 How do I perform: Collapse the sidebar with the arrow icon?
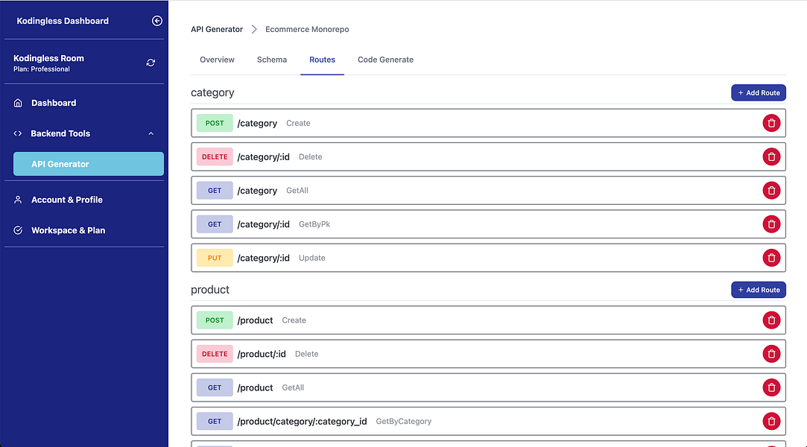point(156,21)
